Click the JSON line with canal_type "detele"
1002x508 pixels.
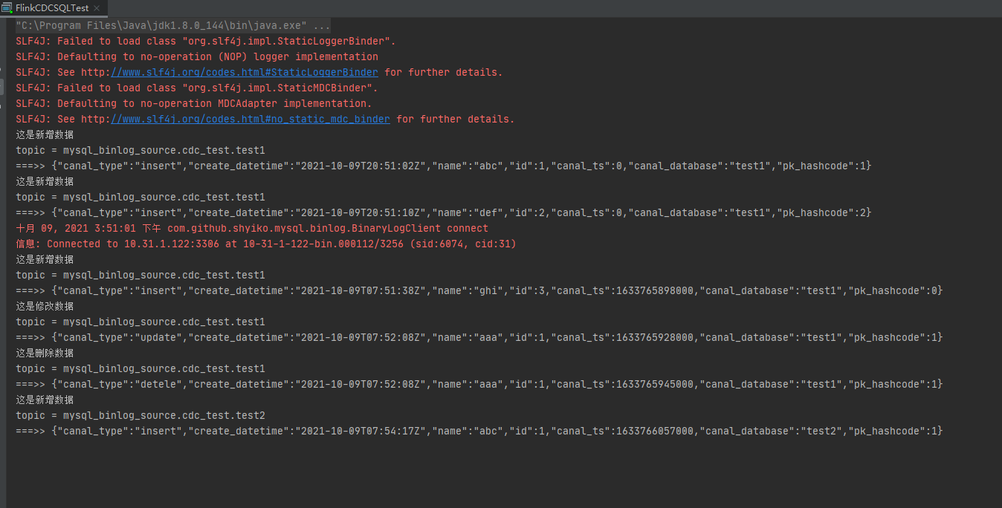(479, 384)
